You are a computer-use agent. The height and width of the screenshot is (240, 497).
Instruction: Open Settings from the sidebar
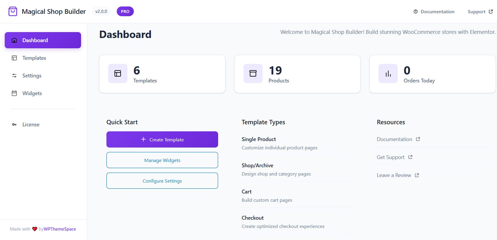point(32,76)
